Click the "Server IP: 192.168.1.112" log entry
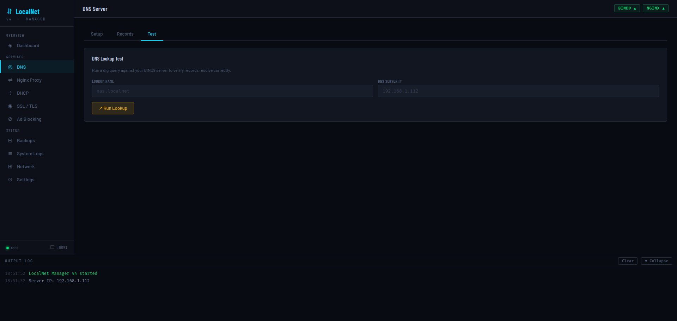677x321 pixels. click(x=59, y=281)
